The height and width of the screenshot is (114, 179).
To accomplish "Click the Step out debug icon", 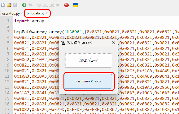I will [52, 5].
